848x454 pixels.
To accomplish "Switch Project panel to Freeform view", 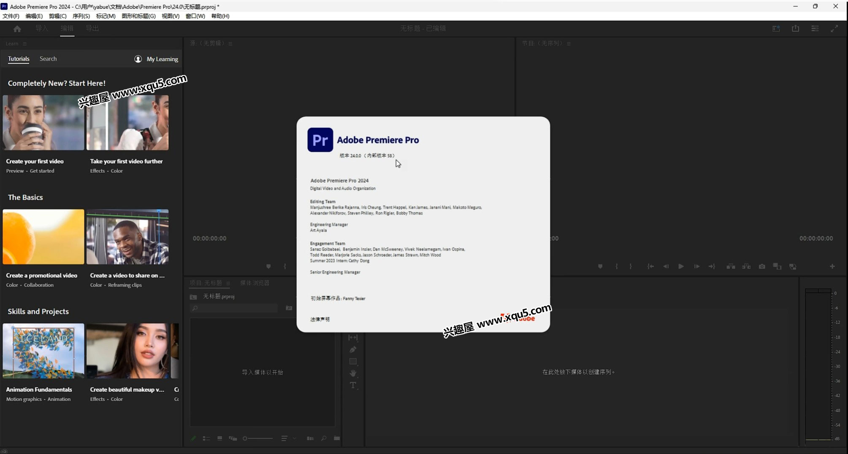I will coord(233,438).
